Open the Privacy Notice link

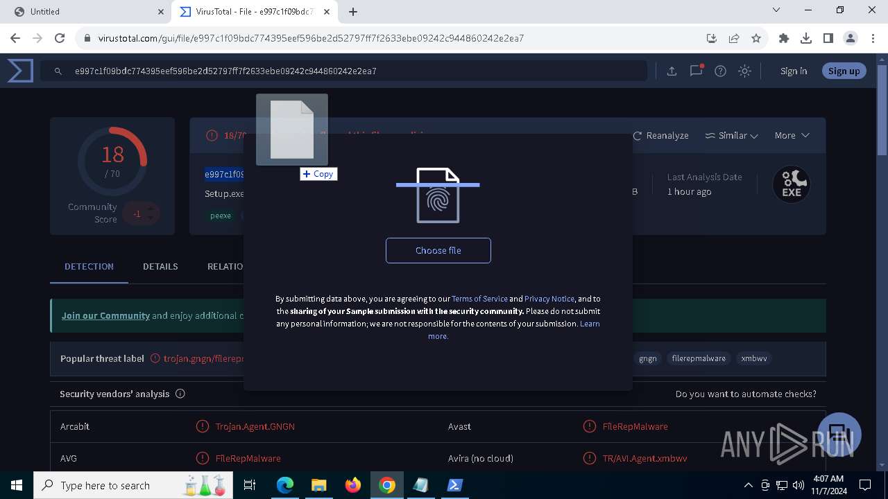coord(549,299)
